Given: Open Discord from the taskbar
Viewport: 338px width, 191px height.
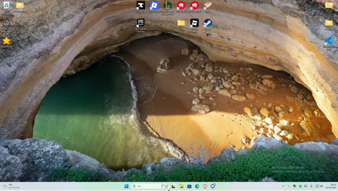Looking at the screenshot, I should 213,186.
